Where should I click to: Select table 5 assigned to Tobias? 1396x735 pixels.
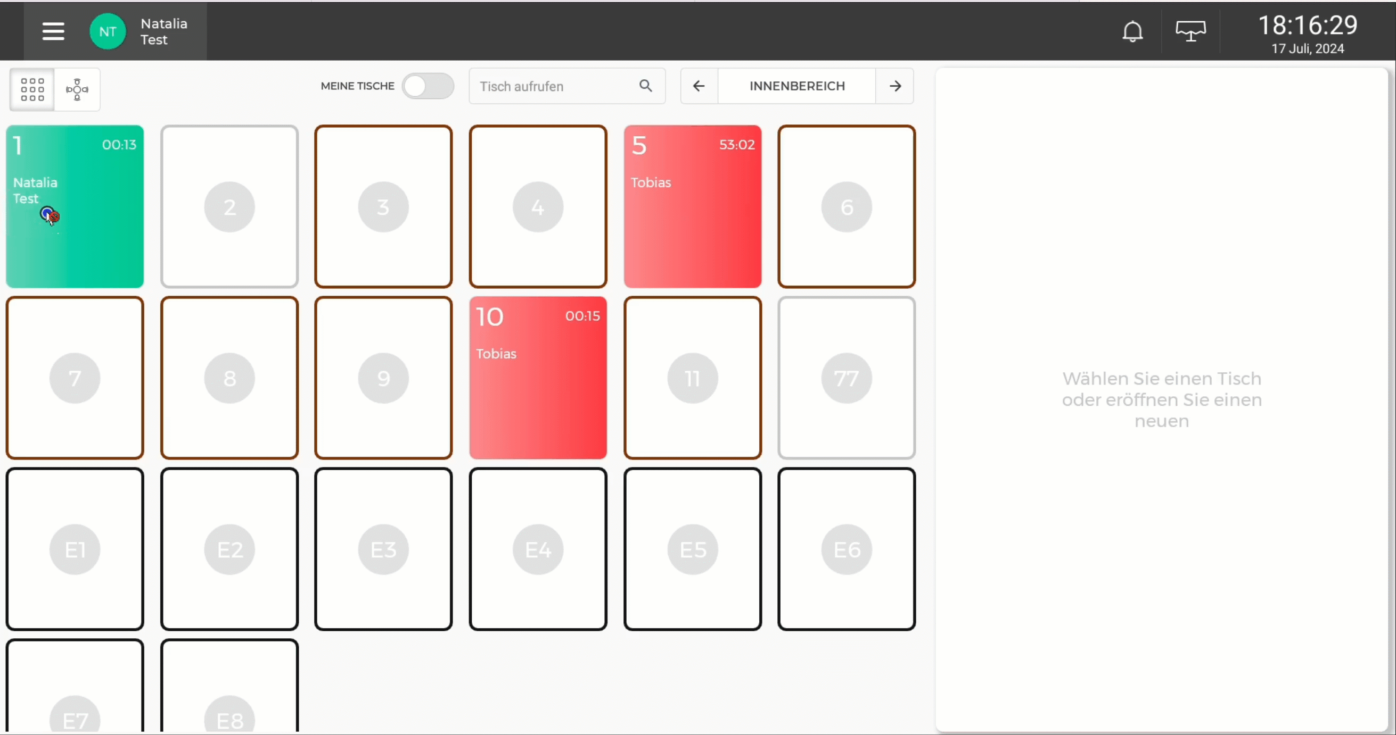693,206
